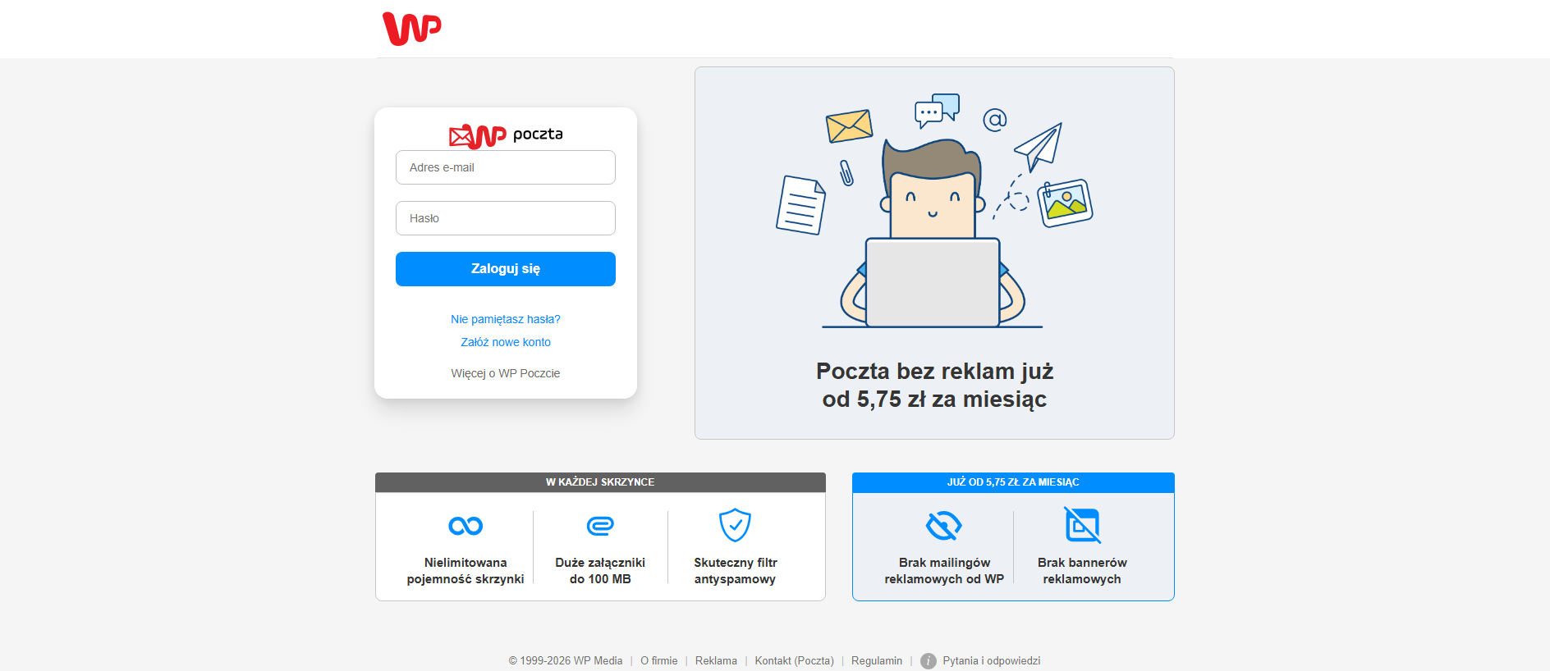This screenshot has width=1550, height=671.
Task: Open the Kontakt (Poczta) footer link
Action: (x=794, y=661)
